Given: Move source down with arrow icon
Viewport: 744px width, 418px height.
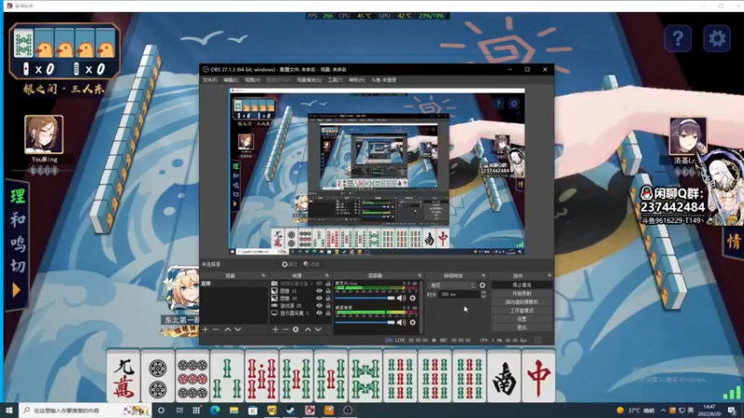Looking at the screenshot, I should [318, 330].
